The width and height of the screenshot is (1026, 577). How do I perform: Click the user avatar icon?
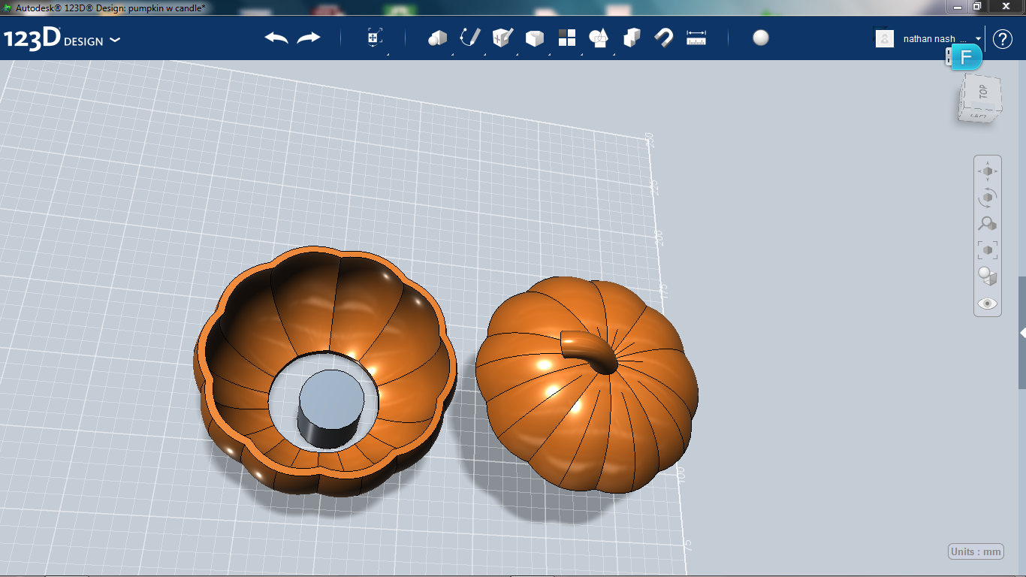(x=885, y=38)
